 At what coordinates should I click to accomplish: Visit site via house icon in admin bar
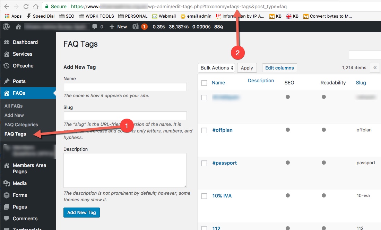click(x=18, y=27)
